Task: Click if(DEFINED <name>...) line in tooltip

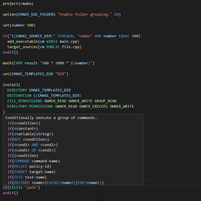Action: tap(56, 182)
